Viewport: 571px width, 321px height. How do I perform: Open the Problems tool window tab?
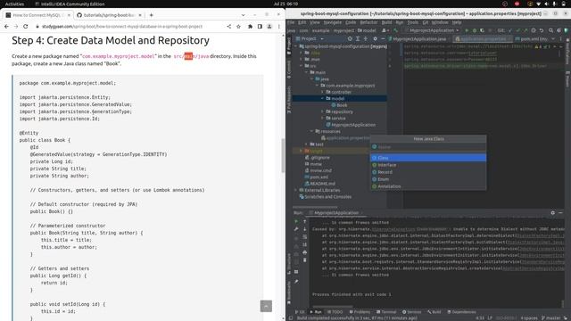(x=360, y=312)
